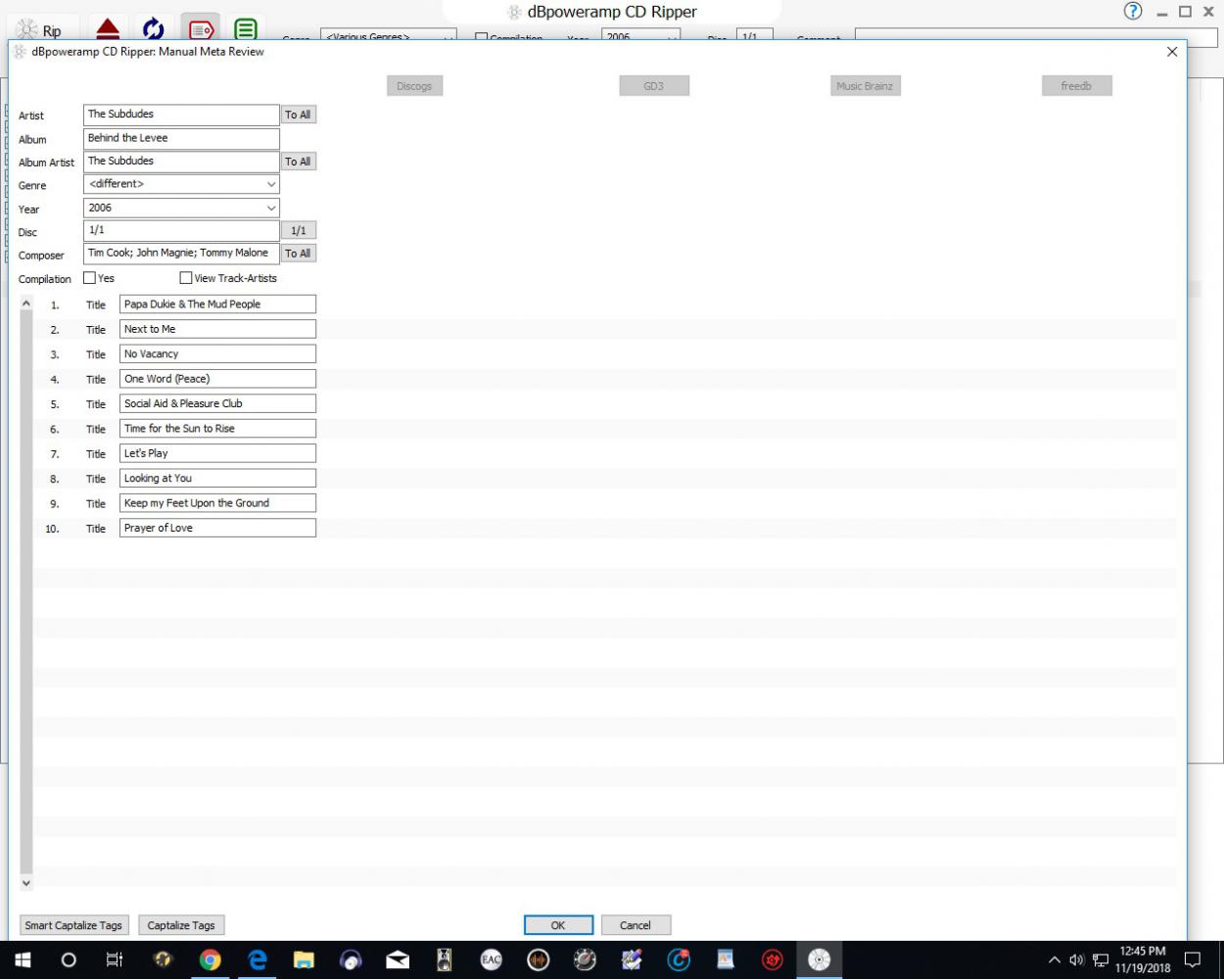Open Google Chrome from the taskbar

pyautogui.click(x=210, y=959)
